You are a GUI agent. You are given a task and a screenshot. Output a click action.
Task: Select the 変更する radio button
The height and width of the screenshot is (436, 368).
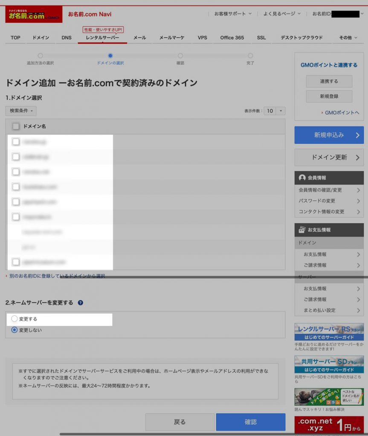coord(14,318)
